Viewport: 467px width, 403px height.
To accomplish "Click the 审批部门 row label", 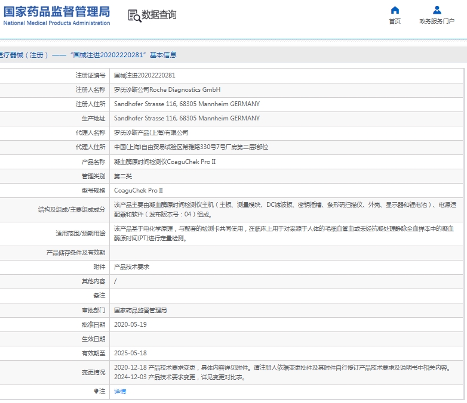I will coord(93,310).
